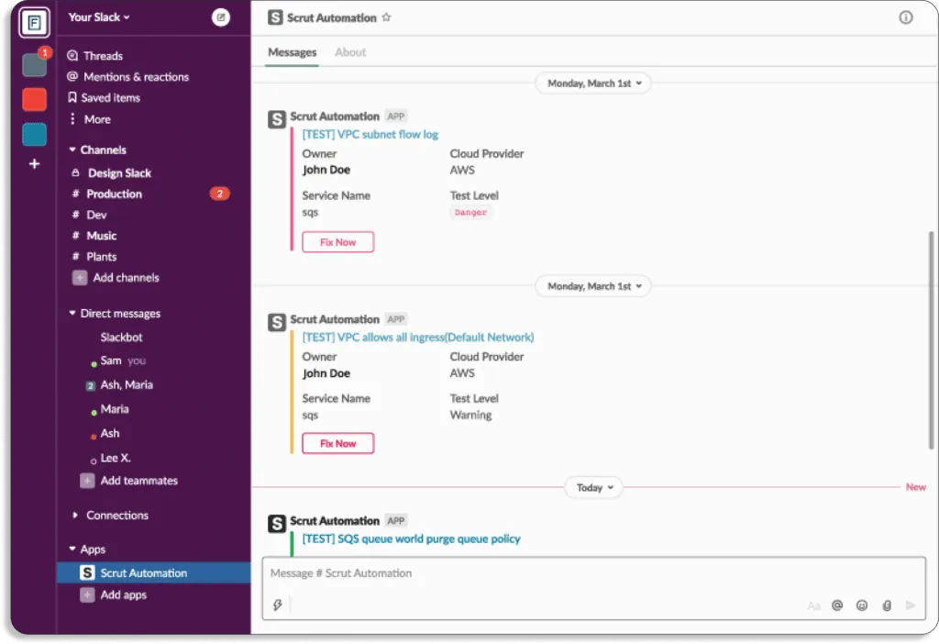Switch to the red workspace tile

tap(34, 99)
